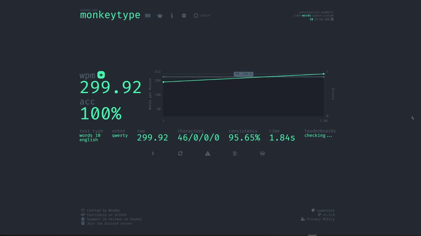This screenshot has height=236, width=421.
Task: Set word count to 50
Action: (x=321, y=19)
